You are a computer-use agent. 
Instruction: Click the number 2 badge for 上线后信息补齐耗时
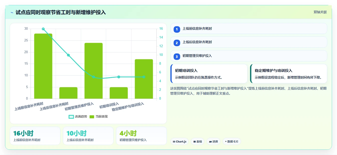[x=177, y=43]
